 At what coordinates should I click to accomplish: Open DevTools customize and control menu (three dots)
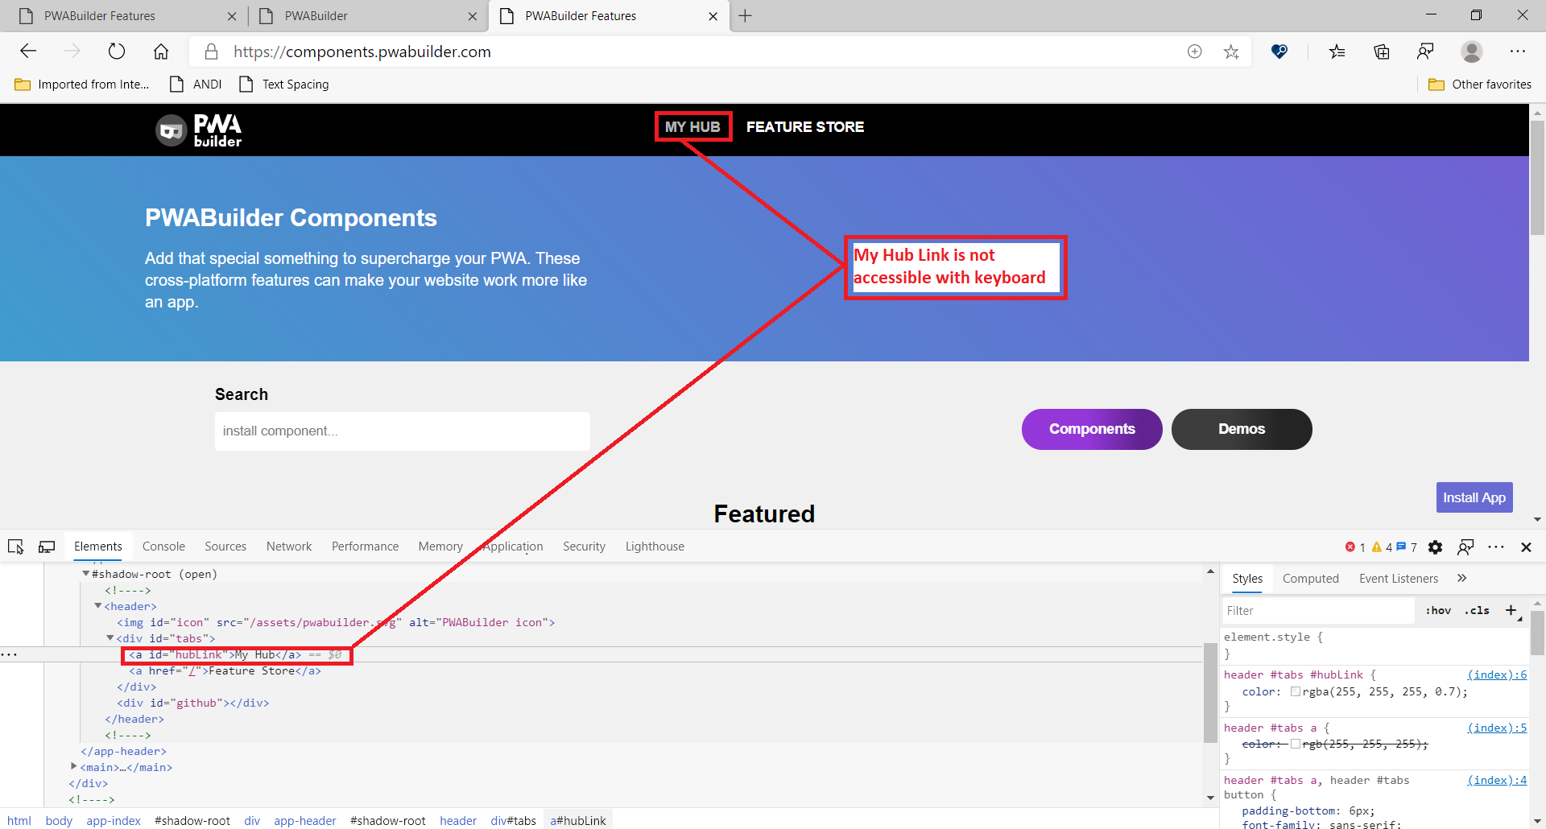(x=1497, y=547)
